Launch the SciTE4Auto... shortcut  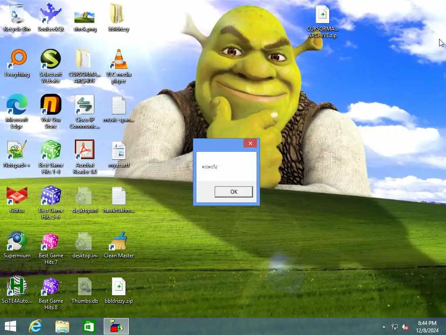tap(17, 290)
